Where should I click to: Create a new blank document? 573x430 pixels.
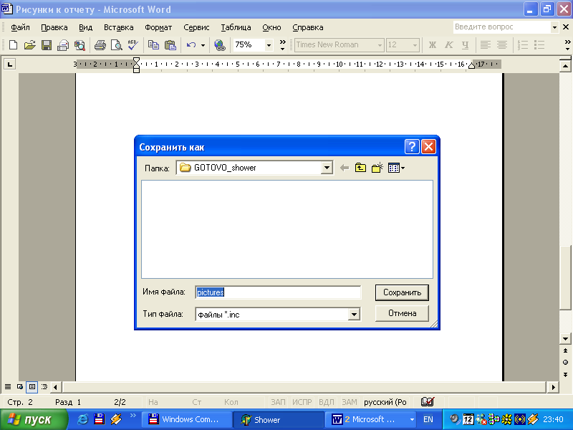pyautogui.click(x=13, y=45)
